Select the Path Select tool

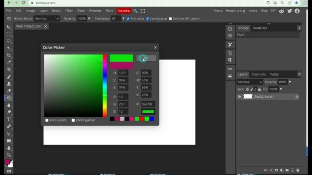coord(9,134)
